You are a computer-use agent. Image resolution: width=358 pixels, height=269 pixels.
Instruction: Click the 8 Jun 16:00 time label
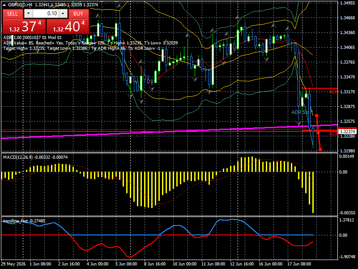point(155,264)
